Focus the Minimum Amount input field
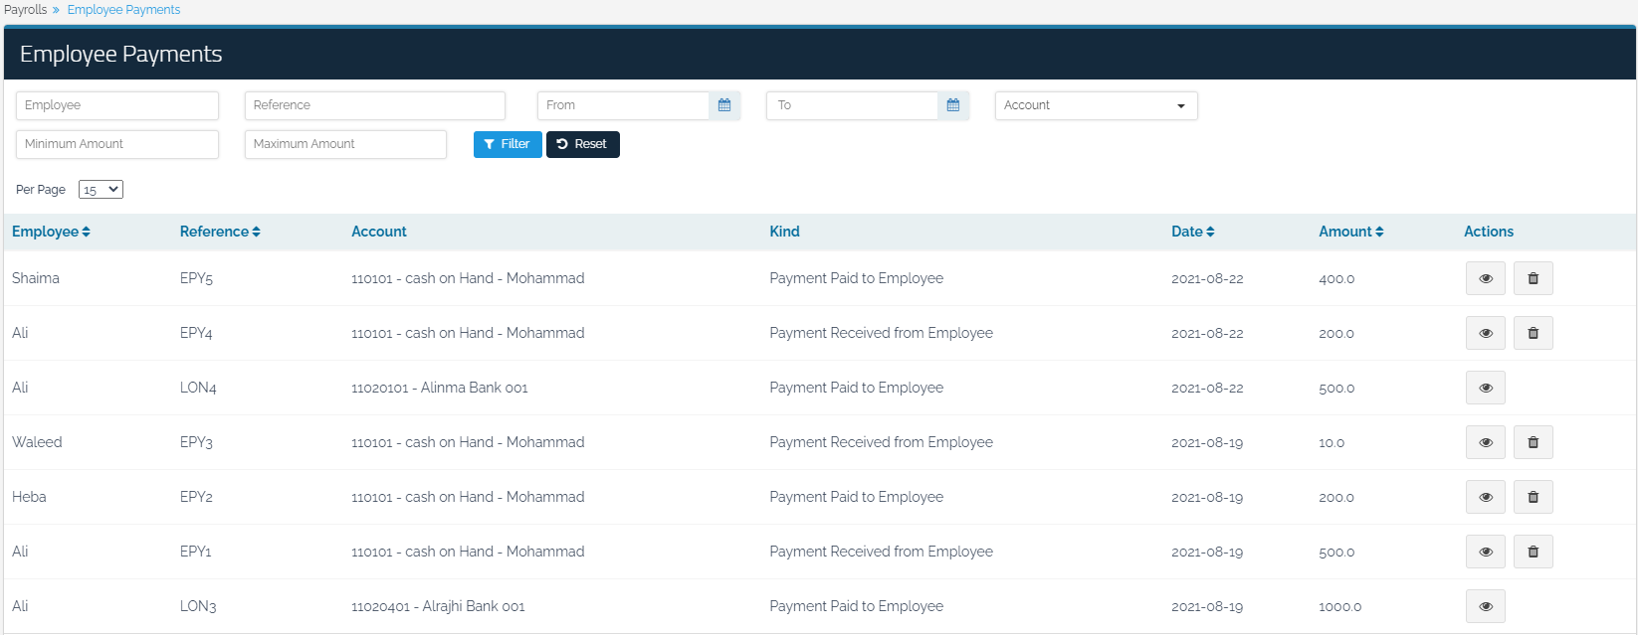The width and height of the screenshot is (1638, 635). point(117,144)
